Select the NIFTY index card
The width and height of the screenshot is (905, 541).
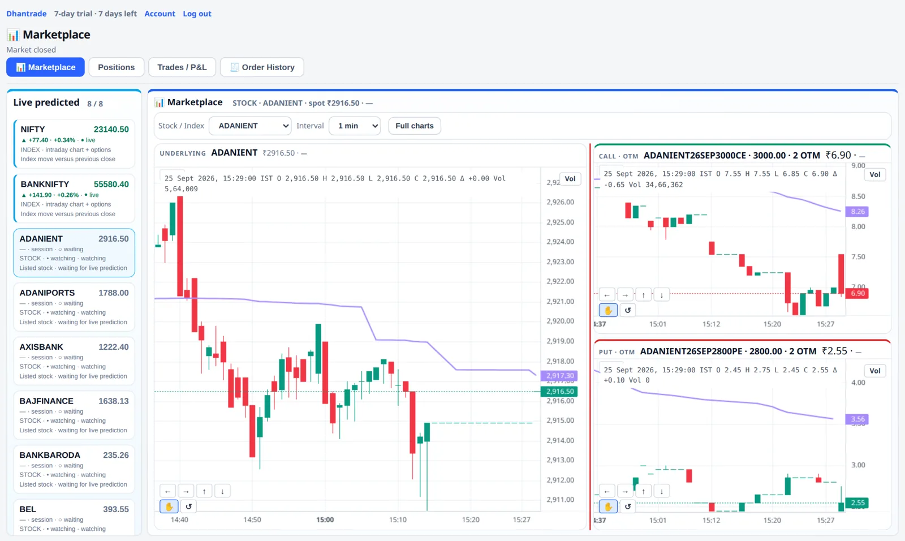coord(74,143)
